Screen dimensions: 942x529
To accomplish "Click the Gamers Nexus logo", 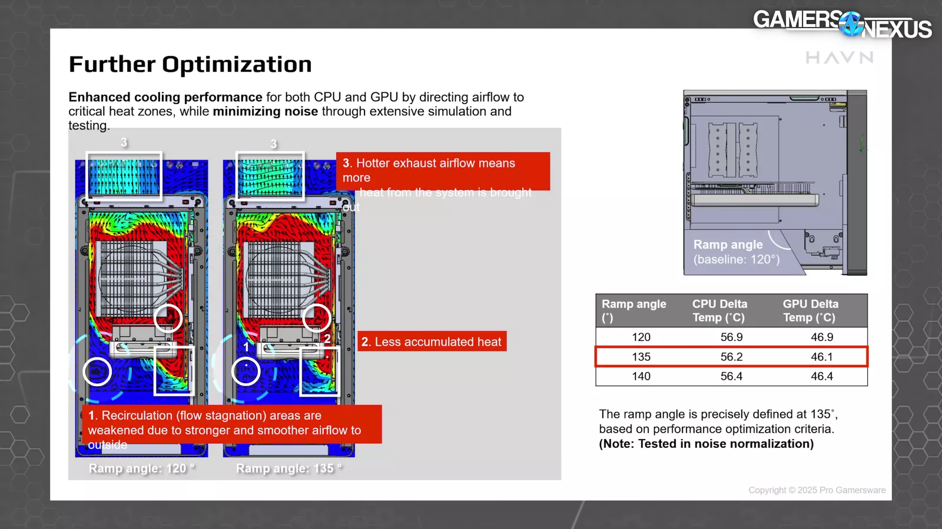I will [842, 24].
